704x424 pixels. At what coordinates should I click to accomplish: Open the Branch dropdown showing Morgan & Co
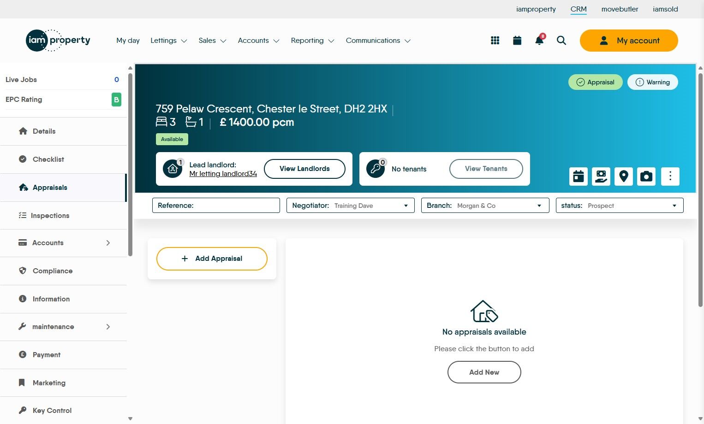[x=538, y=205]
